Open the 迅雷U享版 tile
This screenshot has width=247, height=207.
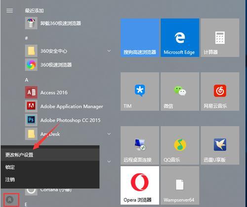(x=220, y=145)
